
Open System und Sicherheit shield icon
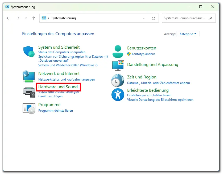click(x=29, y=51)
